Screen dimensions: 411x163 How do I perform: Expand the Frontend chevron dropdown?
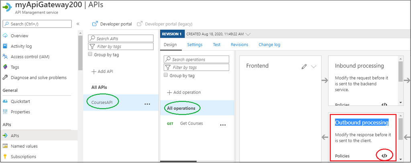[314, 66]
